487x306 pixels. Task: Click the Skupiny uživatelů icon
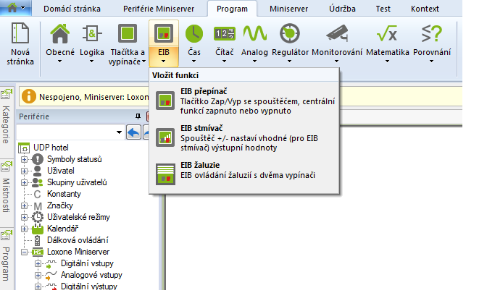[x=38, y=182]
